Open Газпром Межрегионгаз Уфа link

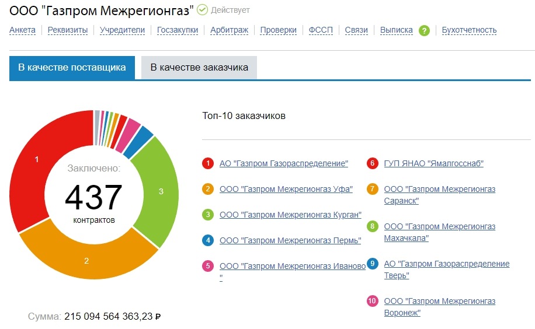click(286, 189)
